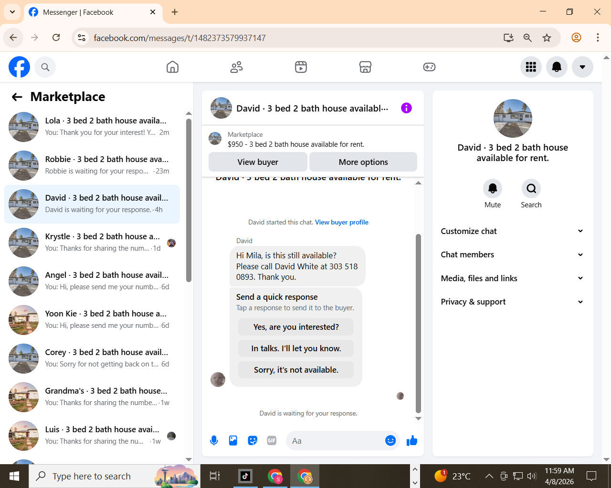Open the Angel conversation

pyautogui.click(x=92, y=281)
